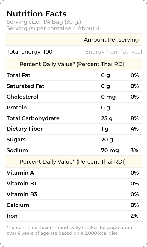This screenshot has height=247, width=147.
Task: Click the Vitamin B1 row label
Action: point(22,184)
